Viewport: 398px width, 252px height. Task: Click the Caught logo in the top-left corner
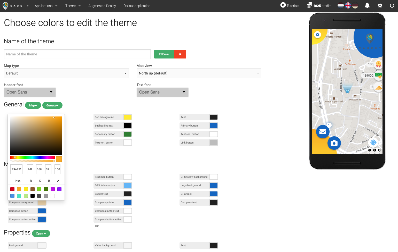coord(5,6)
